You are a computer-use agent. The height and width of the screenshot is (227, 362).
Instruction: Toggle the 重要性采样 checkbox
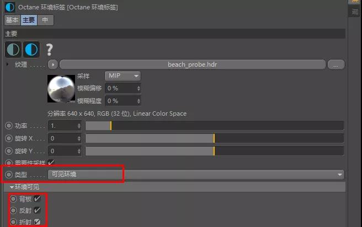(x=51, y=163)
